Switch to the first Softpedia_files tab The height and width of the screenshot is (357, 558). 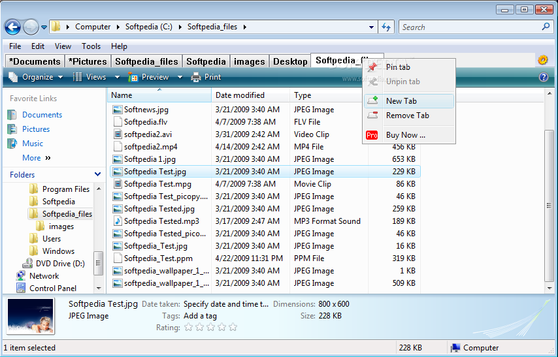[146, 61]
